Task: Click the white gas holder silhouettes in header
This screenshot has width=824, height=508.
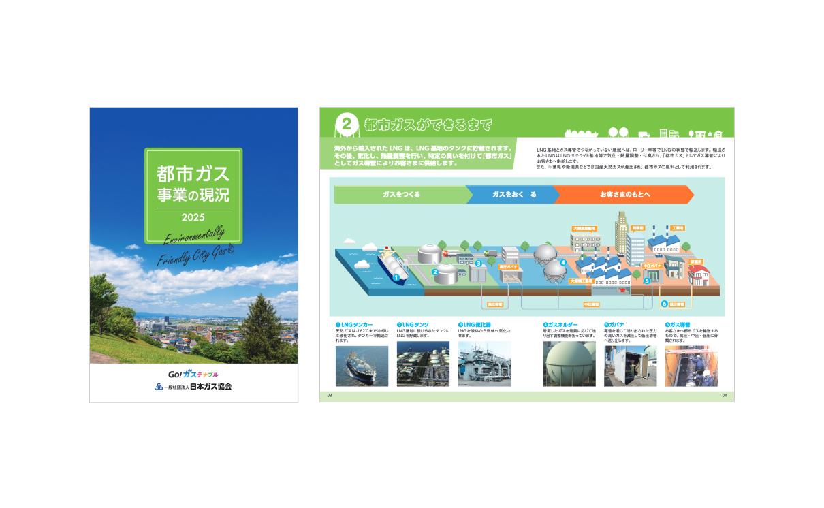Action: click(x=618, y=133)
